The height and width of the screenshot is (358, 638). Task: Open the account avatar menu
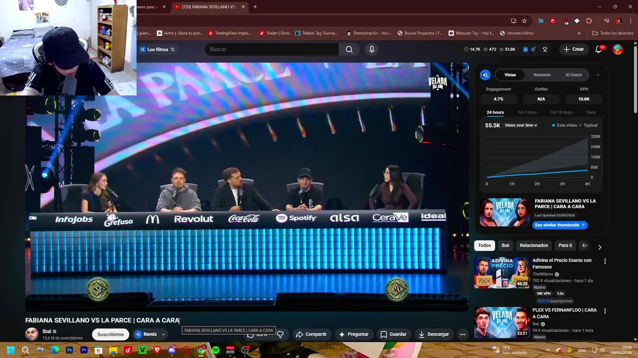(x=618, y=49)
